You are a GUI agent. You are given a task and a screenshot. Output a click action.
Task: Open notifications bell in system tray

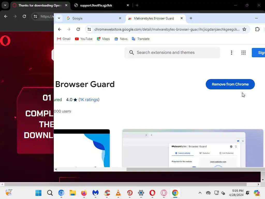pyautogui.click(x=248, y=193)
